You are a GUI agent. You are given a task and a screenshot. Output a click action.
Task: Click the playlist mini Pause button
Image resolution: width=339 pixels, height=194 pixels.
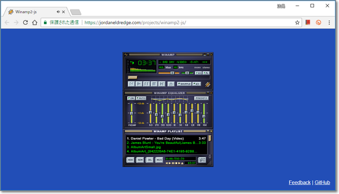(x=173, y=163)
